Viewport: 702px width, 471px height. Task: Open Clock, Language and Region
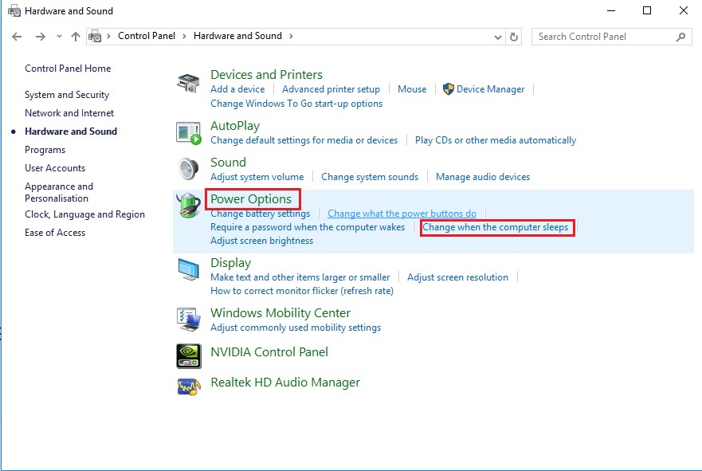pos(85,214)
